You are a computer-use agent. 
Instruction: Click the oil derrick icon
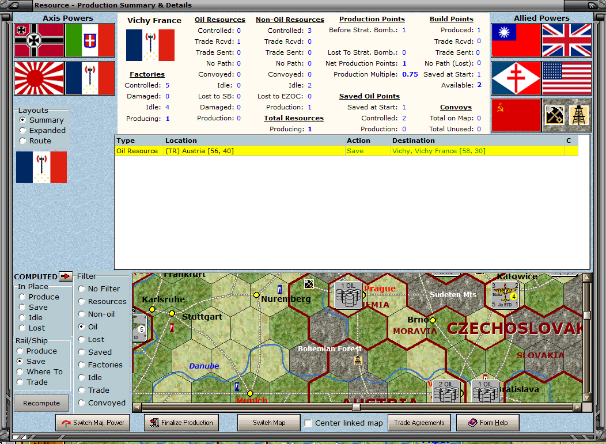coord(578,115)
